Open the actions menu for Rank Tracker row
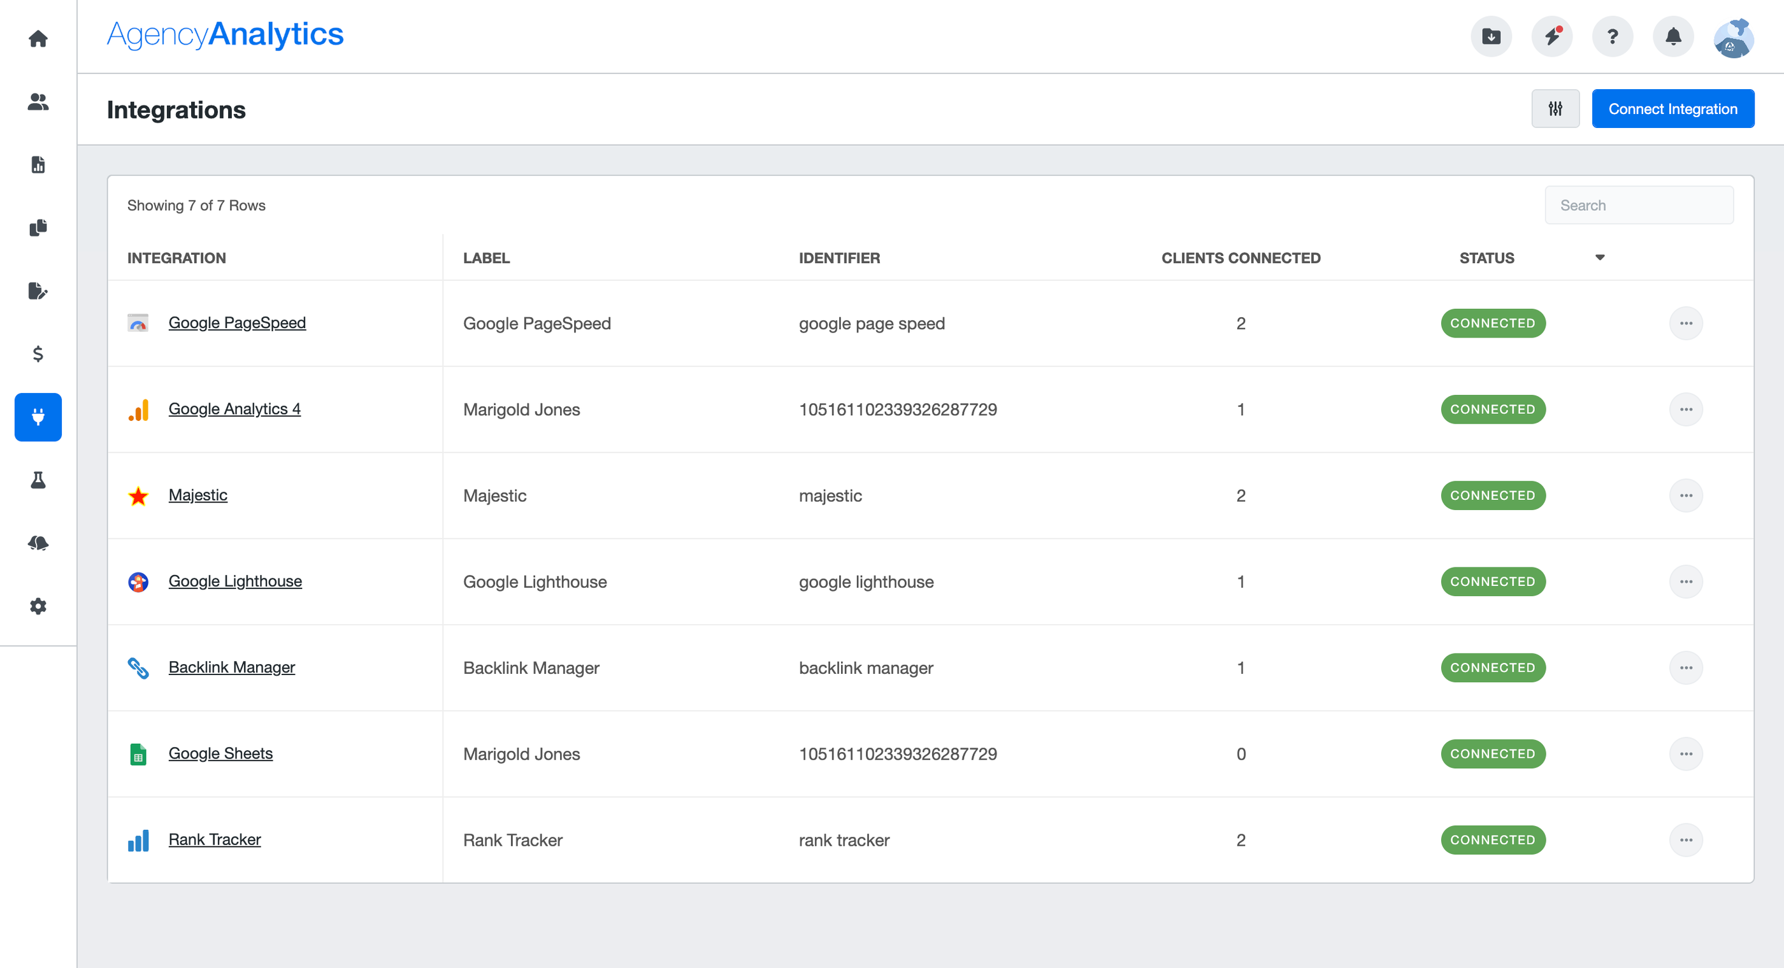 click(1687, 840)
